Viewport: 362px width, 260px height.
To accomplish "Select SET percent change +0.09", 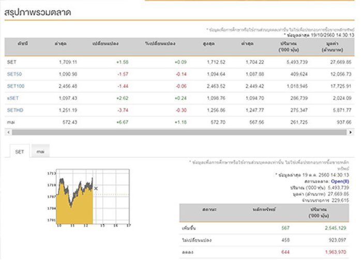I will click(x=180, y=62).
